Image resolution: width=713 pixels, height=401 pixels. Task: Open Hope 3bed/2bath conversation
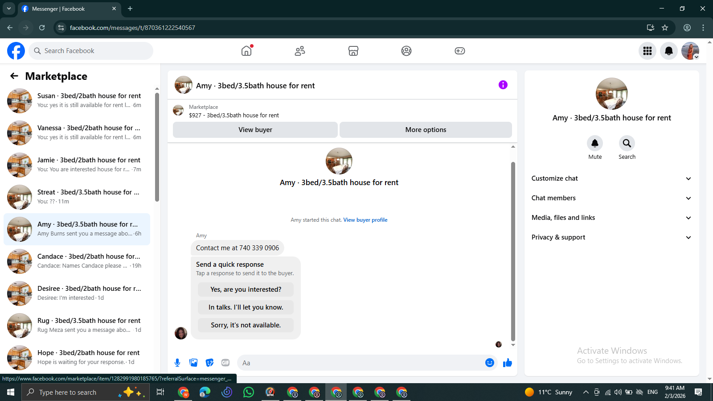pos(77,358)
